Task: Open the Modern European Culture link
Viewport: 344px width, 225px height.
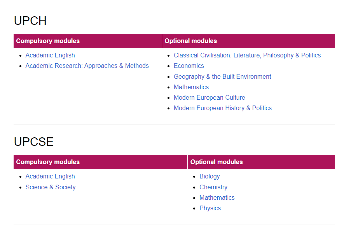Action: click(x=209, y=98)
